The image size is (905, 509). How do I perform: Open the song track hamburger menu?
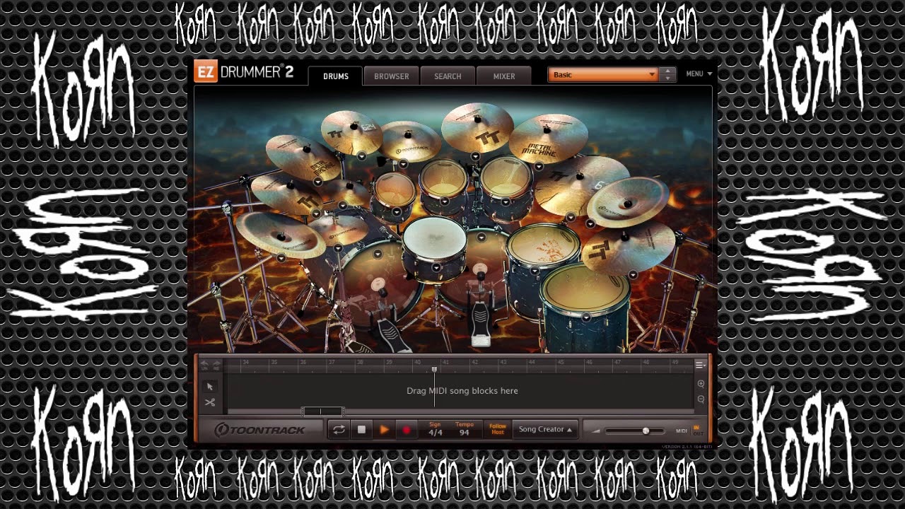tap(699, 365)
